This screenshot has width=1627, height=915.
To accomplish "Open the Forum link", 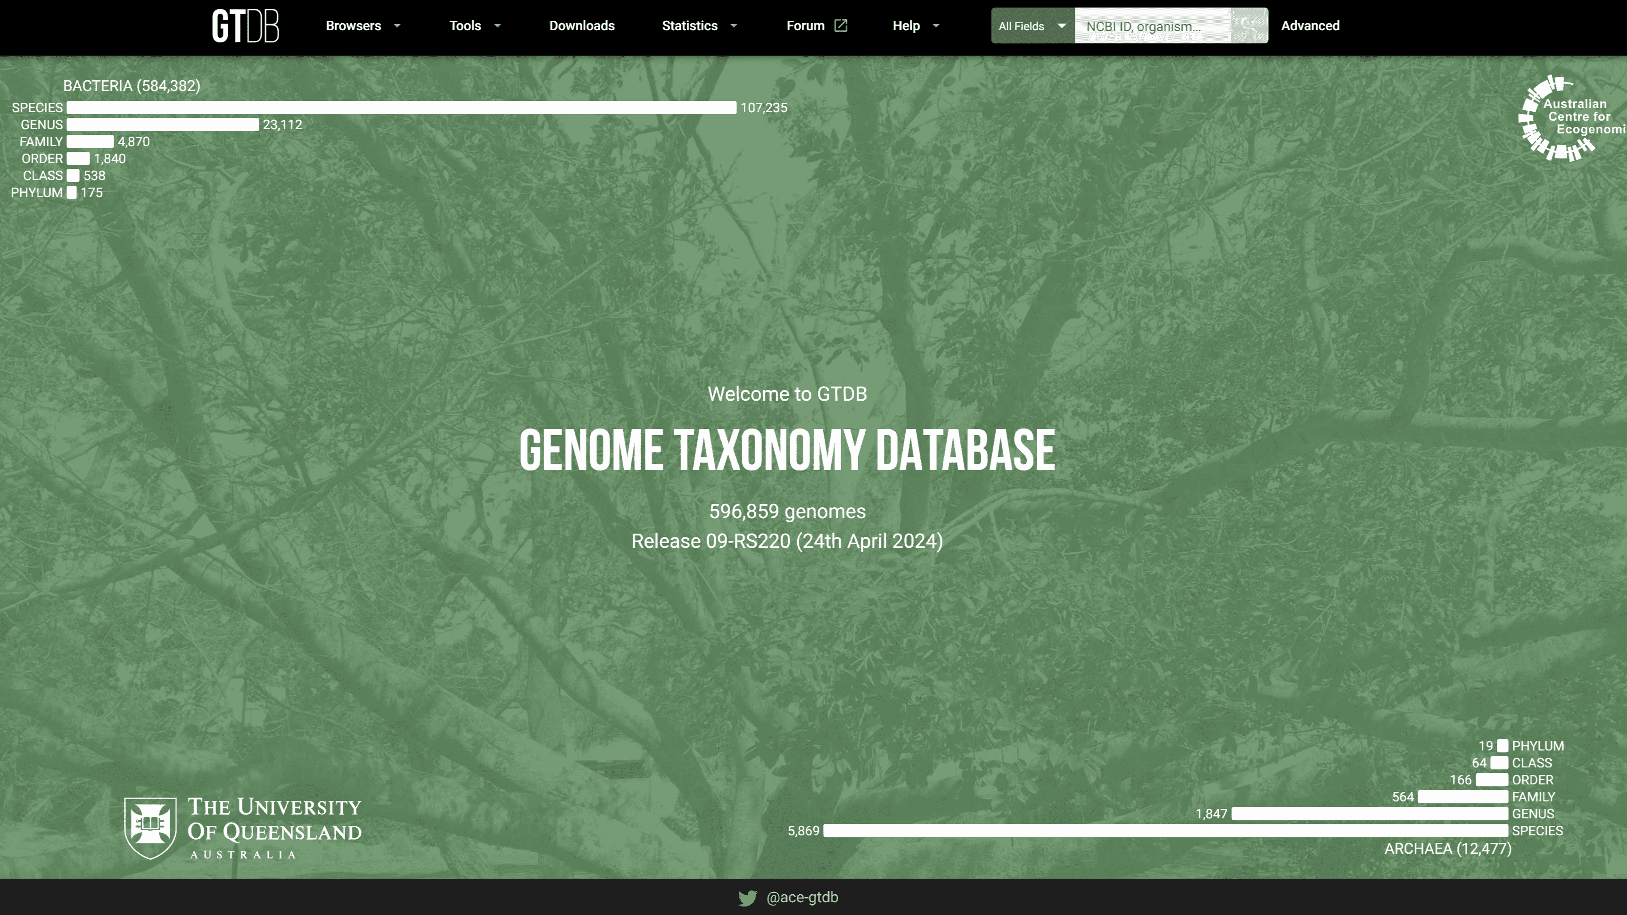I will pyautogui.click(x=805, y=26).
